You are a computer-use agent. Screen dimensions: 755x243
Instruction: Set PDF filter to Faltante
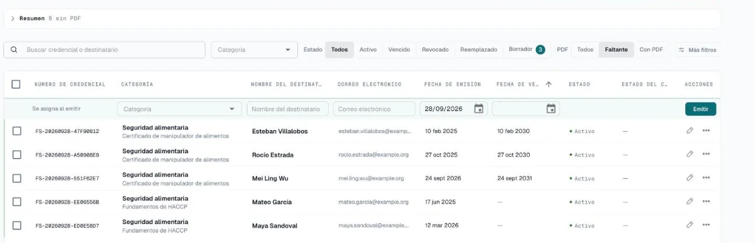(616, 50)
